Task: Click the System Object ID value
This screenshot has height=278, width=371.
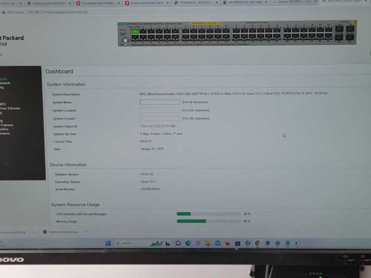Action: point(158,126)
